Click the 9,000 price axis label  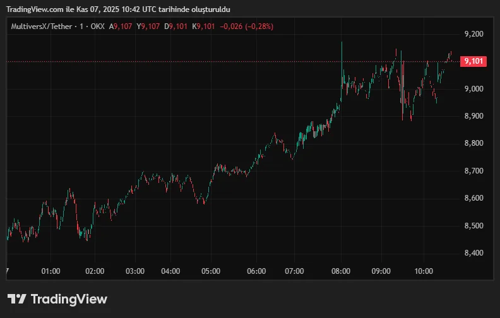473,89
